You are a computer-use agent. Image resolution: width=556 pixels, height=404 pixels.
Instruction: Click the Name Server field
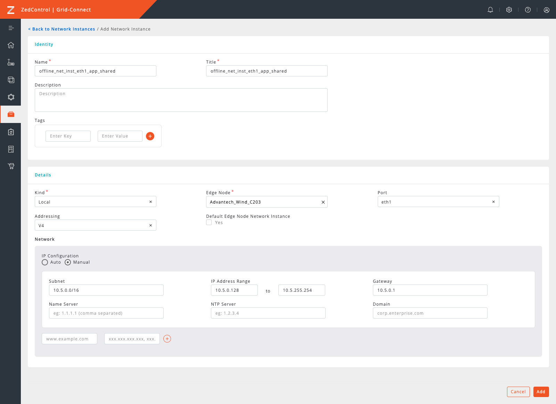click(x=106, y=313)
